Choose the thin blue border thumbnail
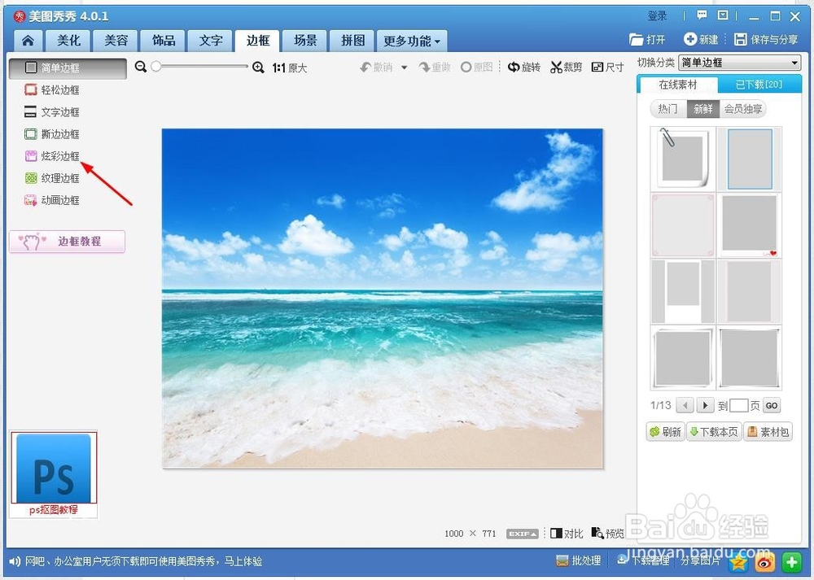Viewport: 814px width, 580px height. [750, 159]
